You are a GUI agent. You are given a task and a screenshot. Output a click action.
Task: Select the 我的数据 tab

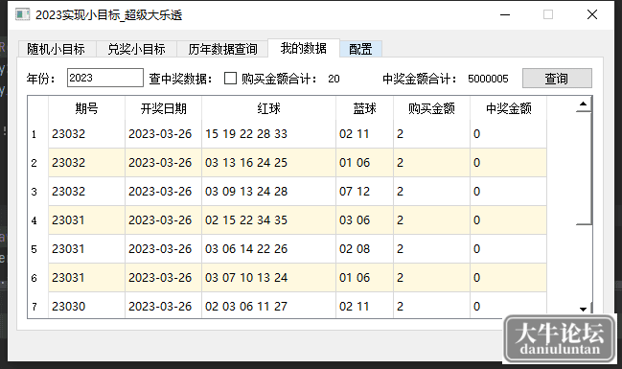304,48
